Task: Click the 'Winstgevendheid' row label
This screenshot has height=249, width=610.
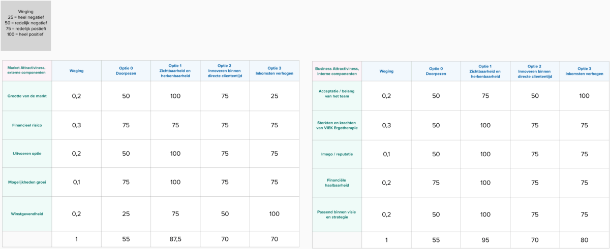Action: coord(26,214)
